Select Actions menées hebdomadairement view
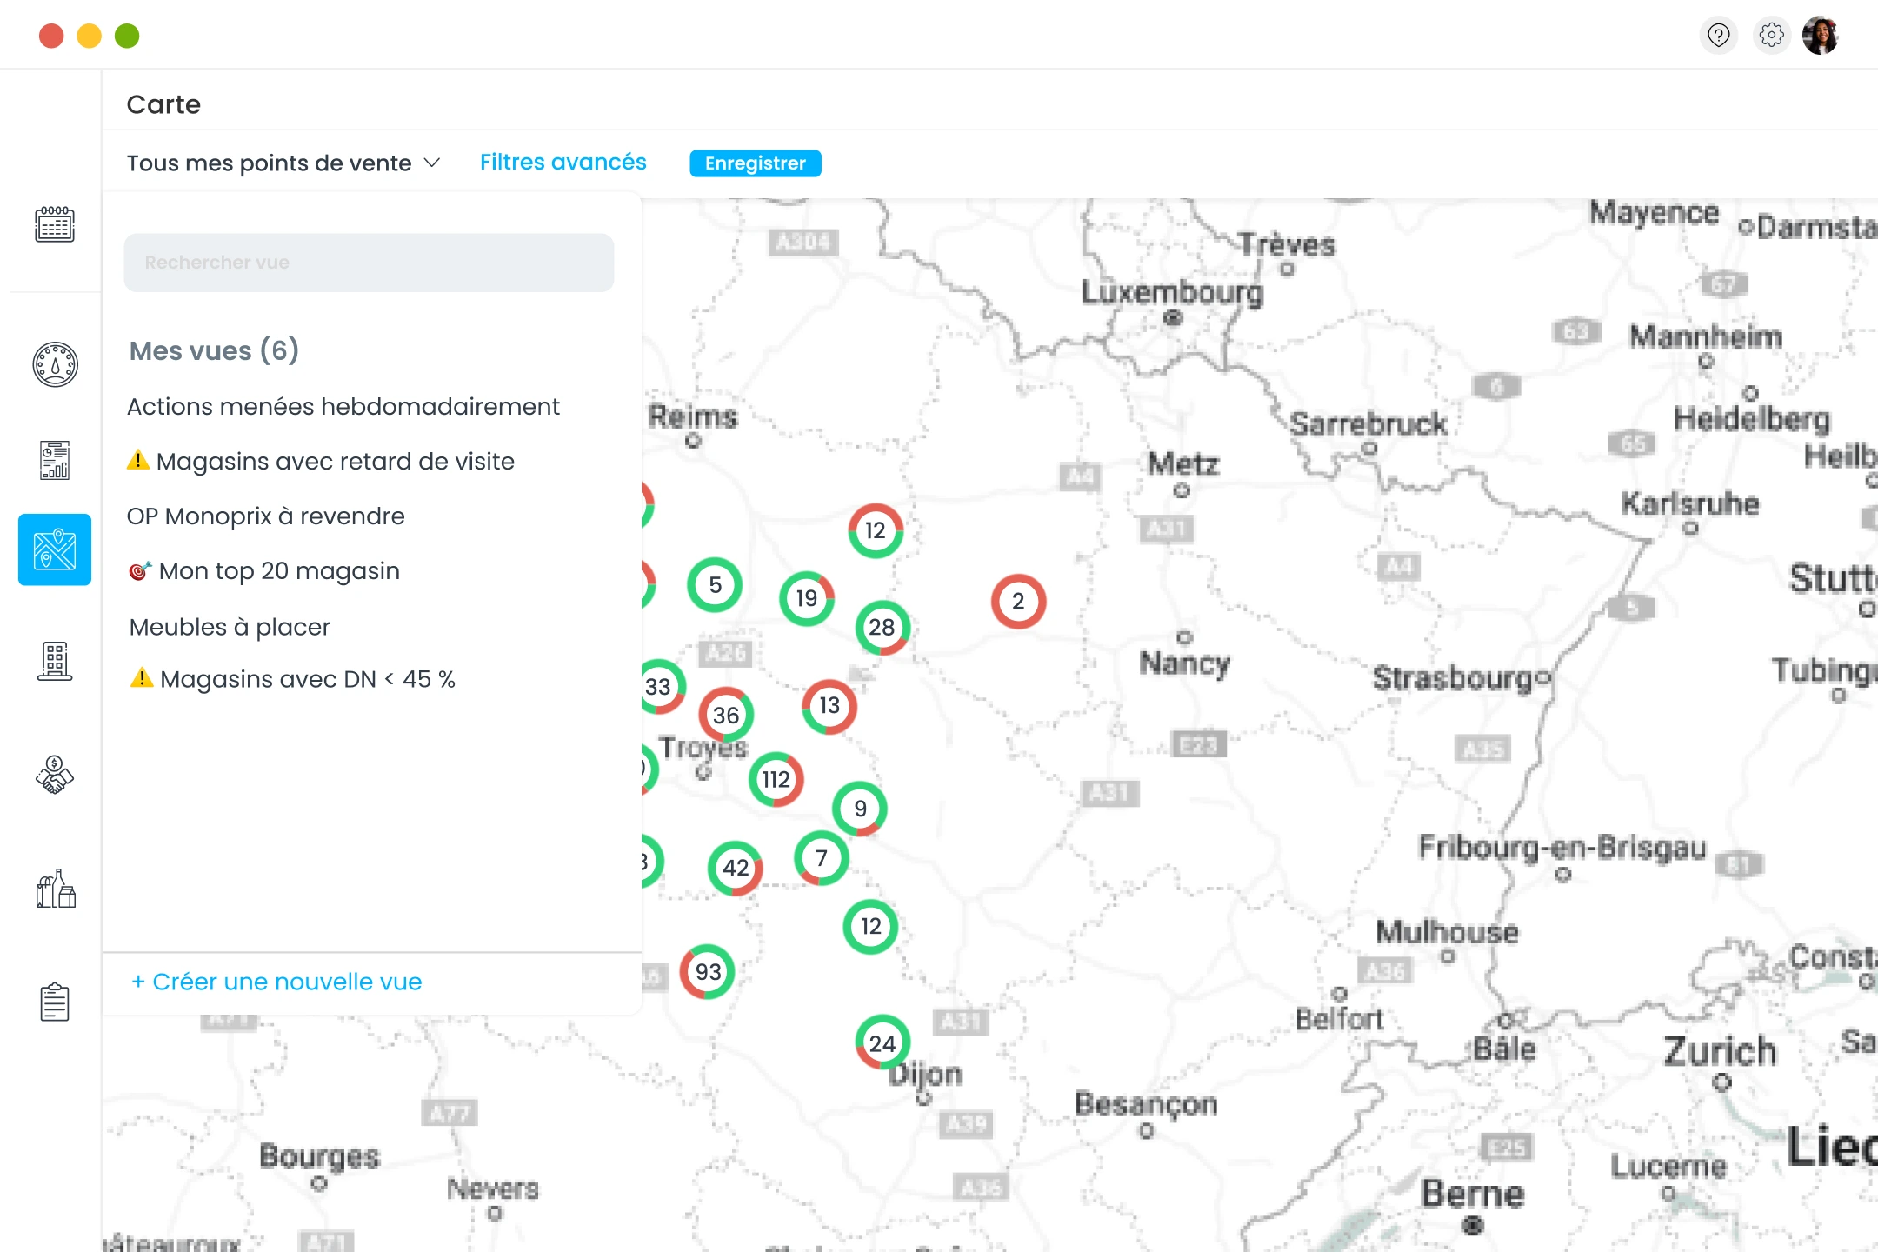 (x=343, y=407)
